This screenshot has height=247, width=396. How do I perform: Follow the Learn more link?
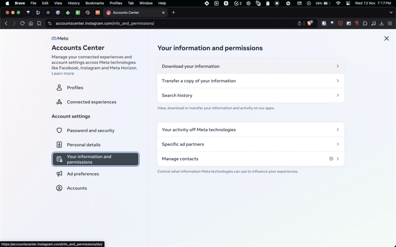click(63, 73)
